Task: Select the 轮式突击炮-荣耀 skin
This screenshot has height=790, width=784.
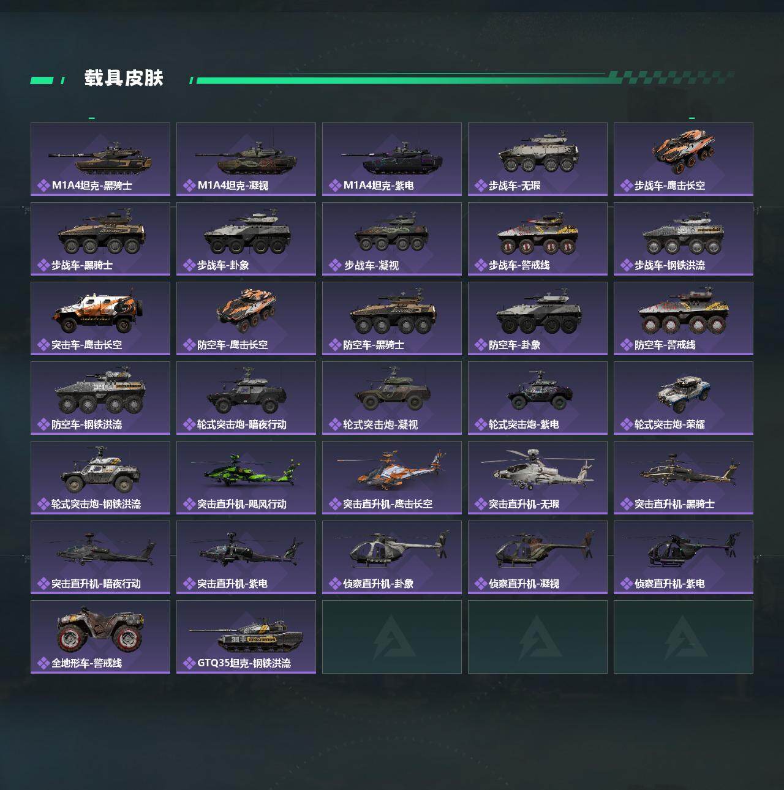Action: pos(684,398)
